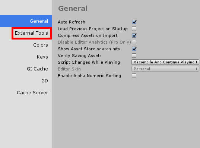
Task: Click the Editor Skin label text
Action: tap(69, 69)
